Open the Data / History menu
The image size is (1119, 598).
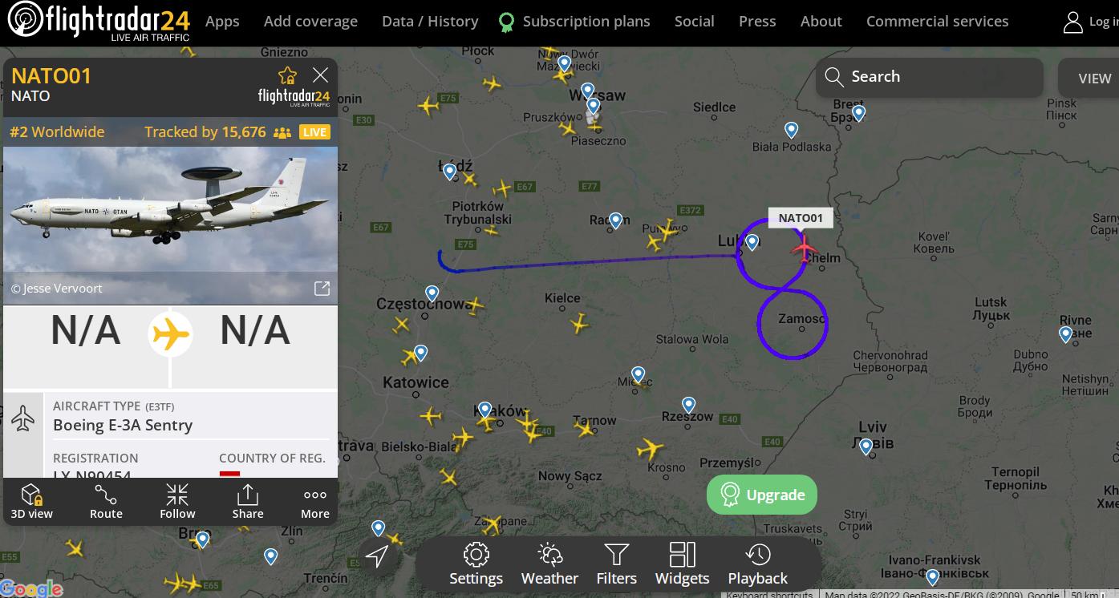point(430,22)
